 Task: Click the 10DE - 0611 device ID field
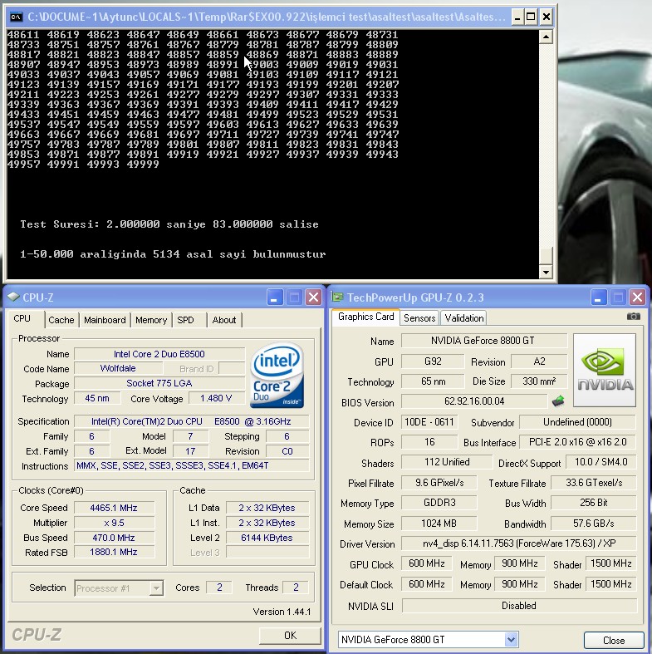(x=429, y=422)
